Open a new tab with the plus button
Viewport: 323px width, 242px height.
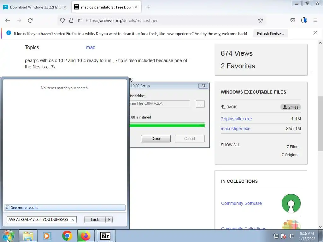tap(148, 7)
